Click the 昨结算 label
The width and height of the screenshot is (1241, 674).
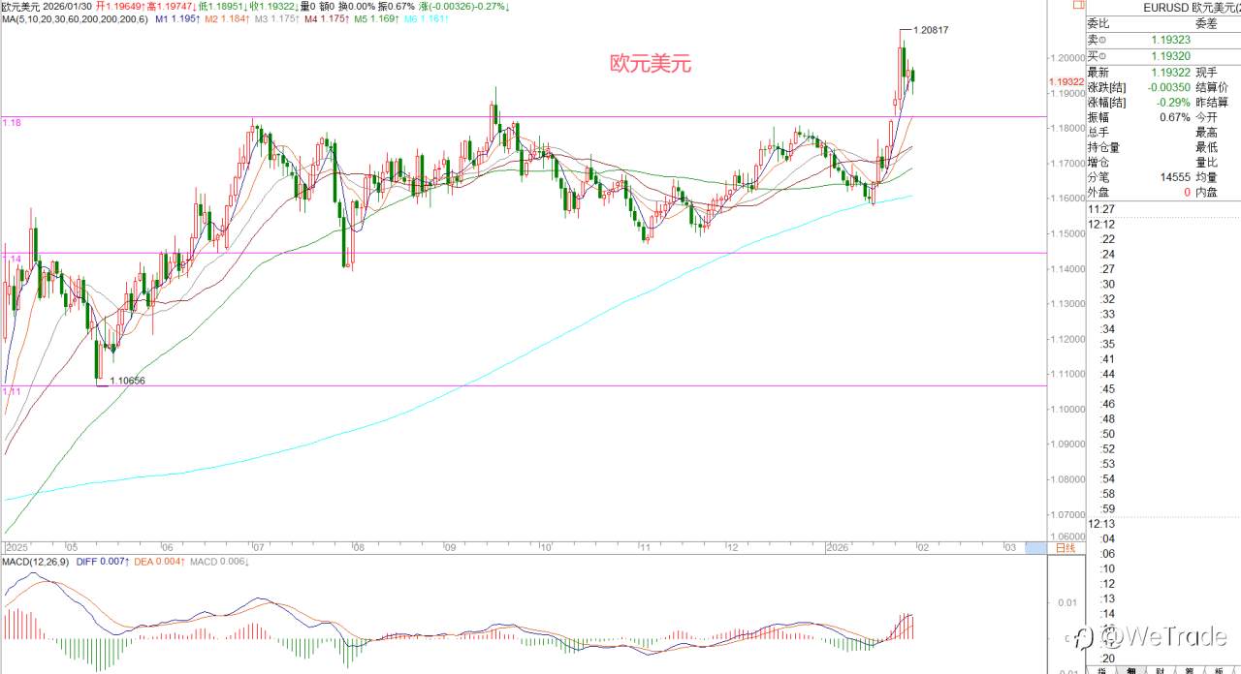coord(1212,103)
